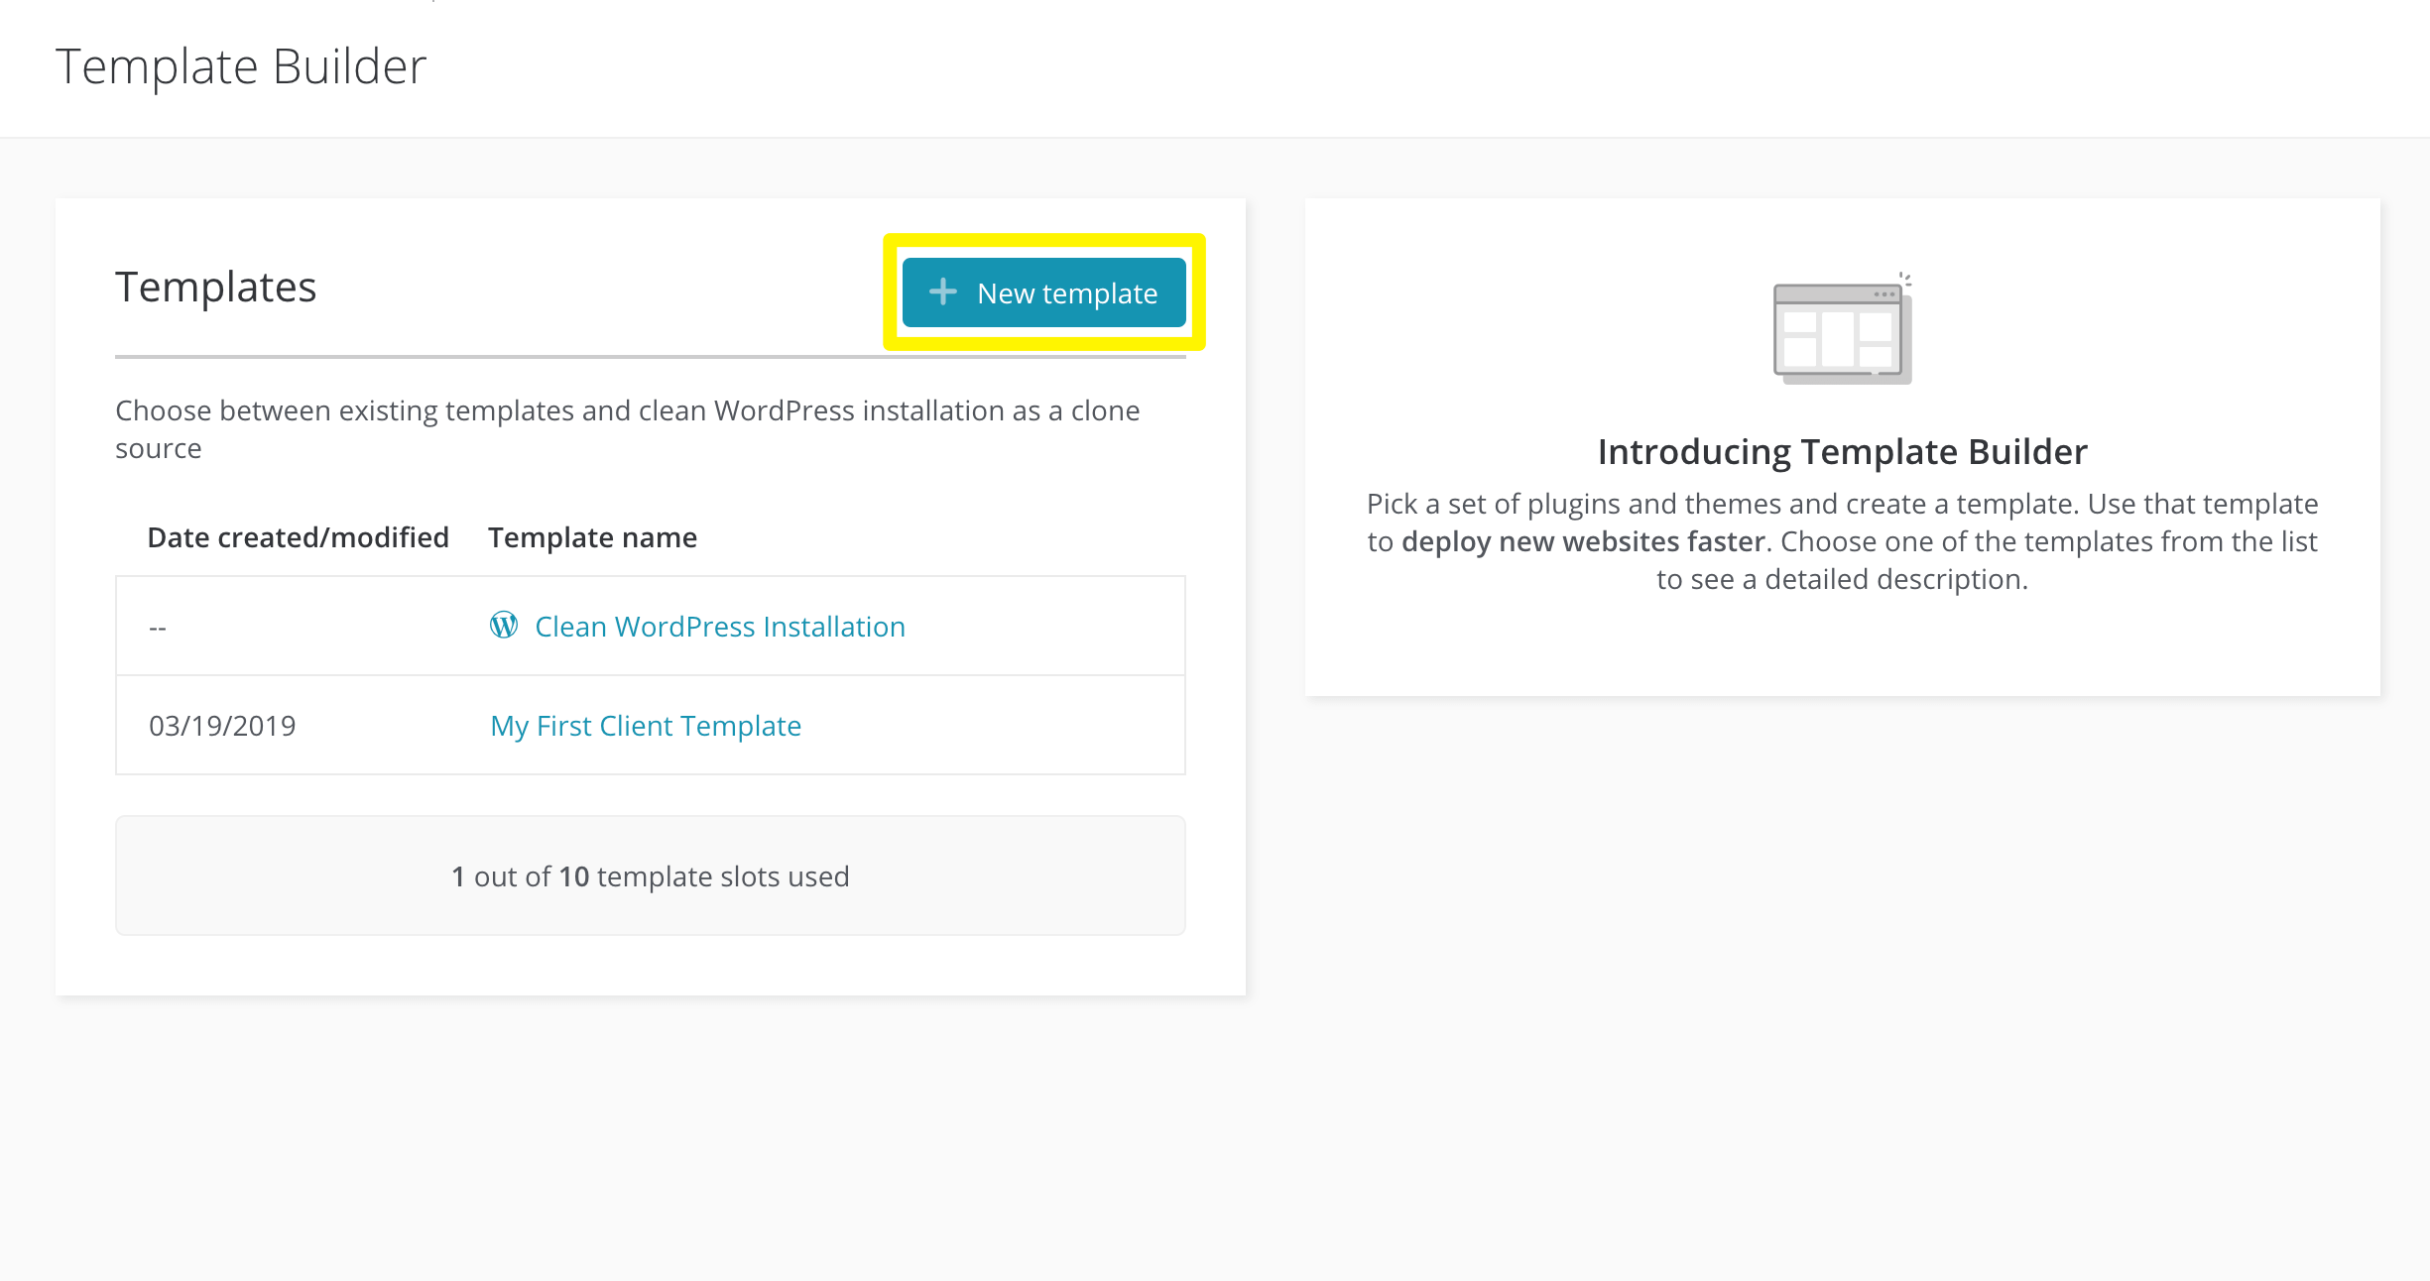Click the double-dash date cell
The width and height of the screenshot is (2430, 1281).
(x=158, y=628)
